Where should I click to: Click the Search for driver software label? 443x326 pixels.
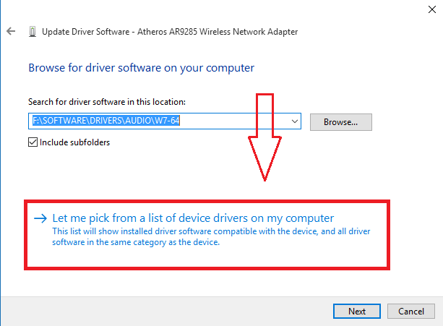107,102
